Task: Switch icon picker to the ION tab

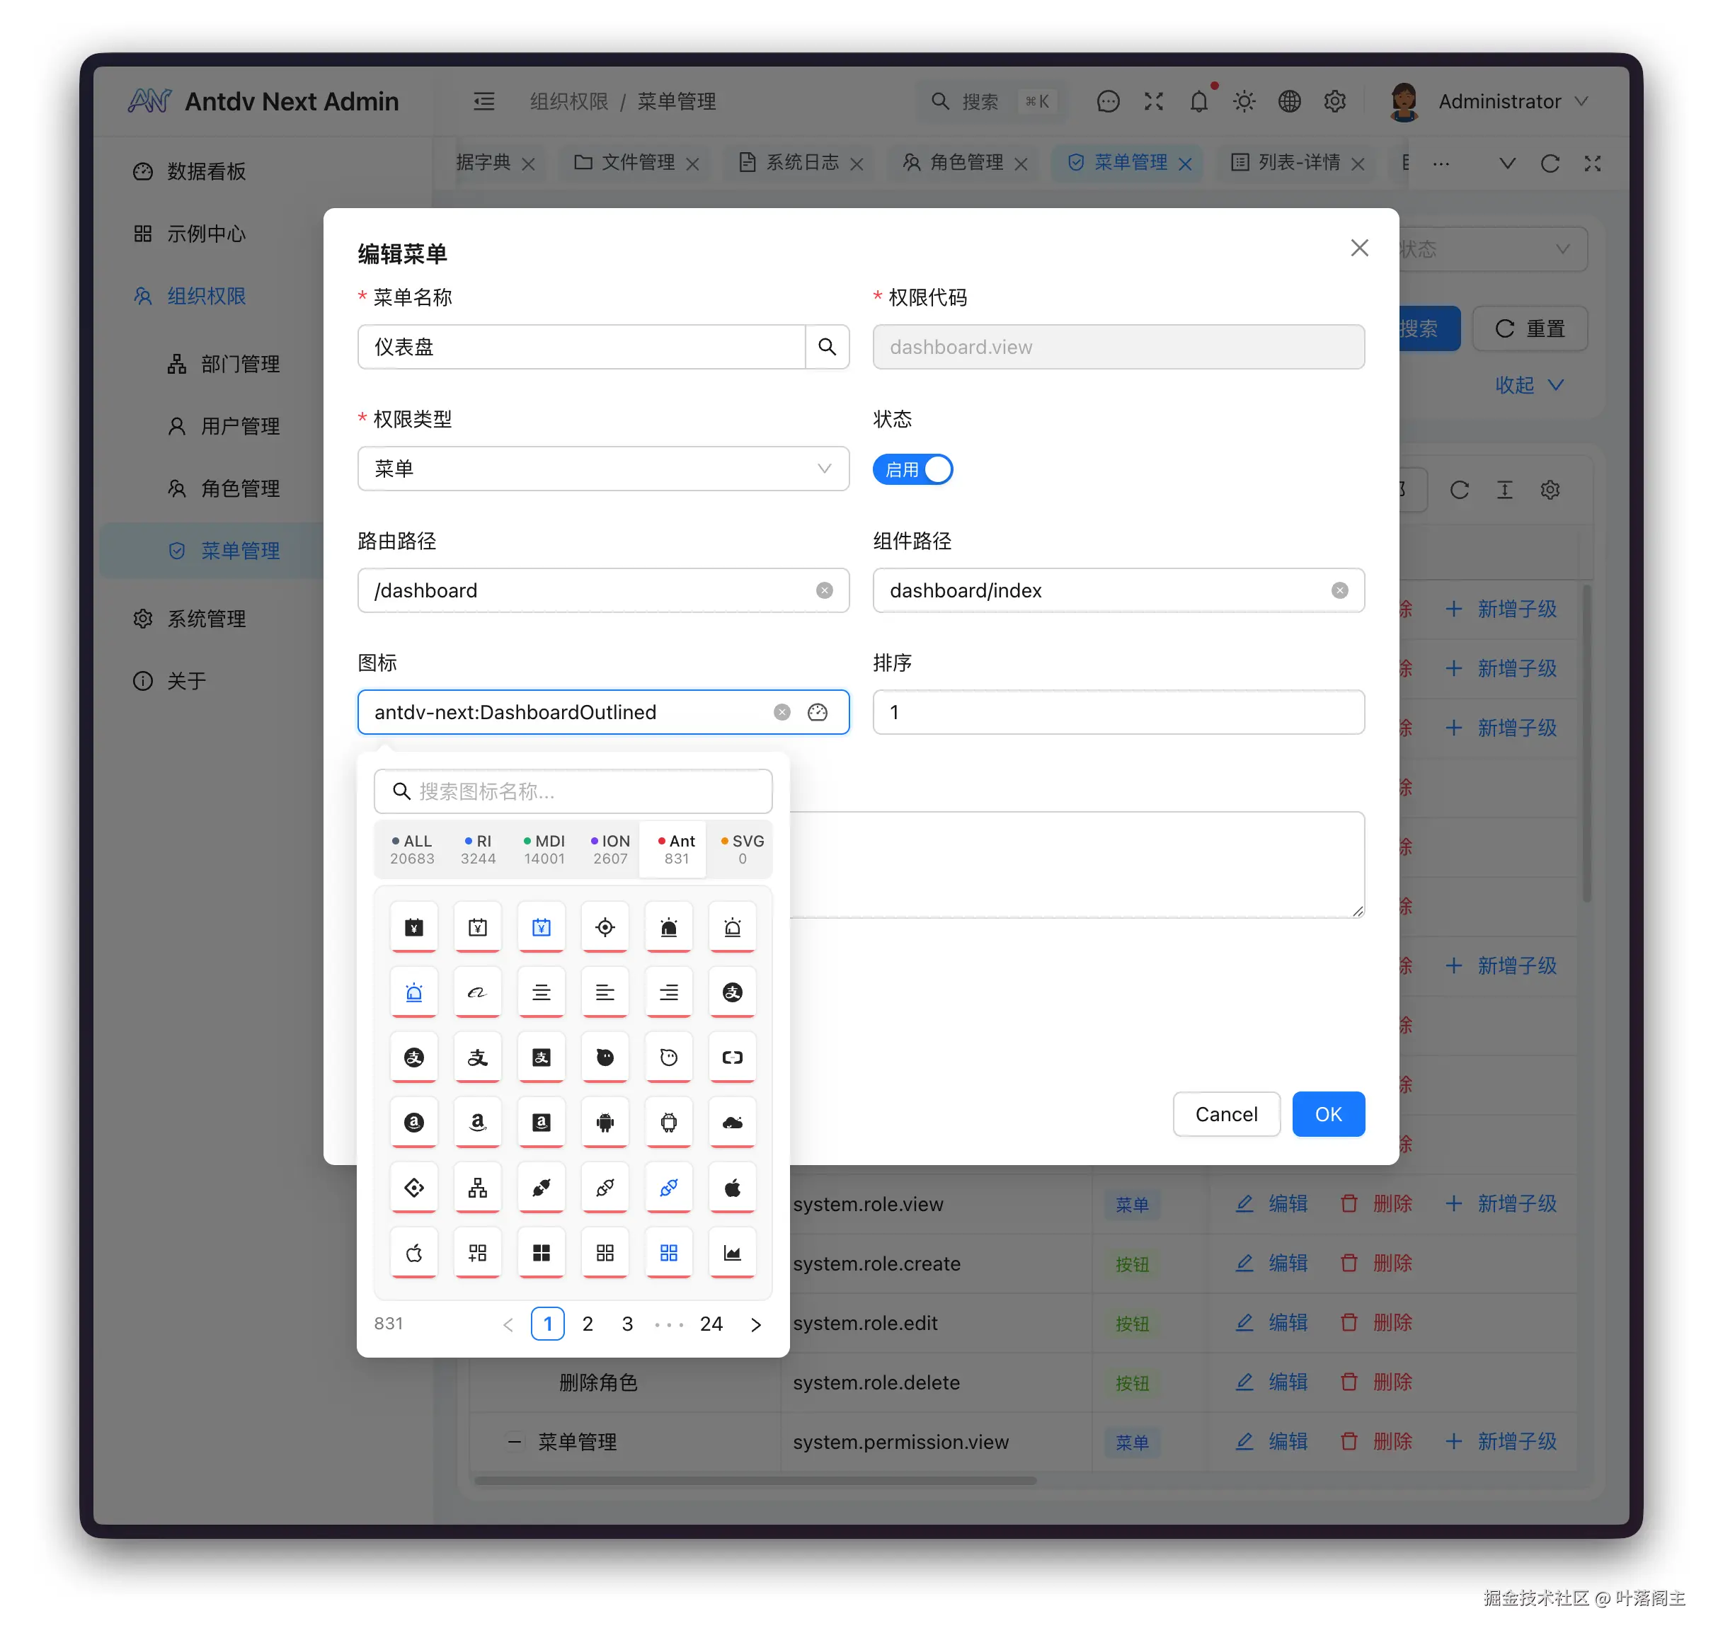Action: (x=610, y=849)
